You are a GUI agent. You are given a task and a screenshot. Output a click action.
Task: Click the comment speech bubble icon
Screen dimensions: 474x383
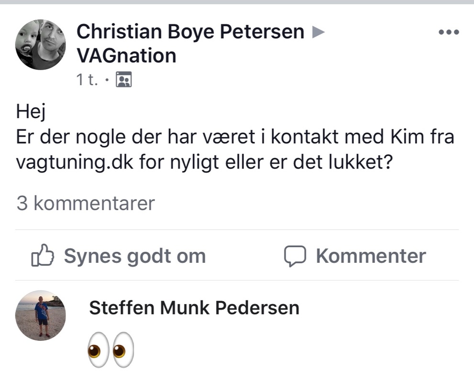tap(295, 256)
